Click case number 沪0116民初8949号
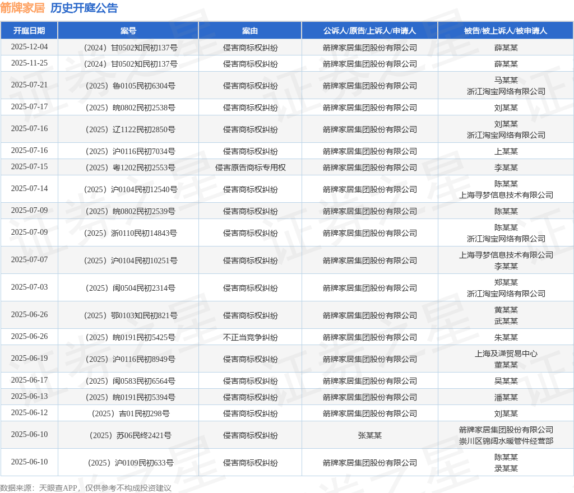Image resolution: width=574 pixels, height=493 pixels. (x=130, y=360)
